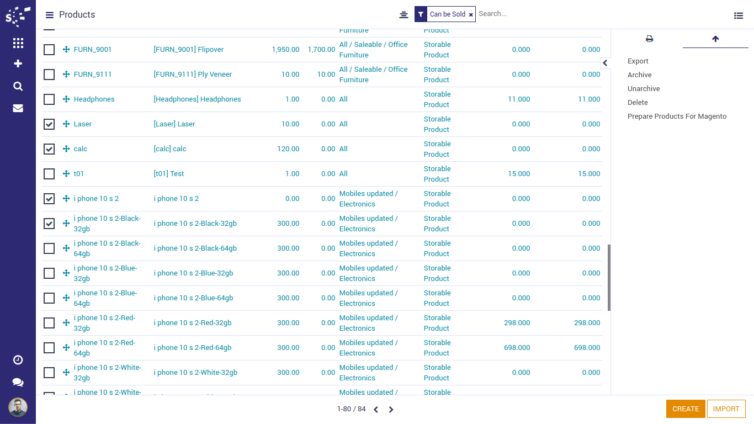Open the clock activities icon

18,360
